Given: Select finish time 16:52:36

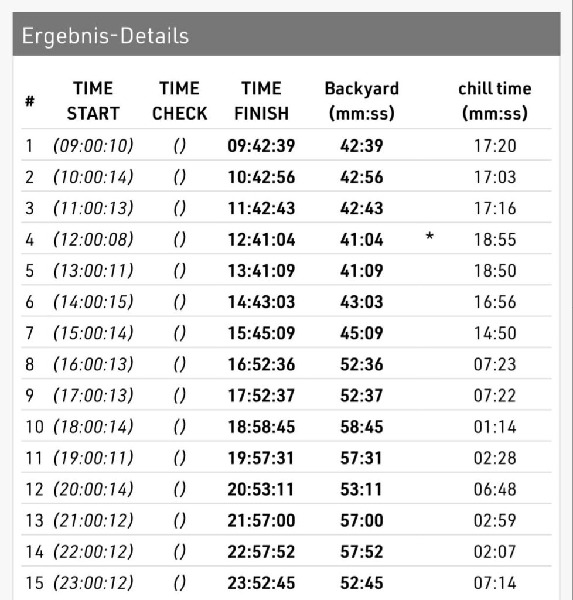Looking at the screenshot, I should tap(261, 364).
